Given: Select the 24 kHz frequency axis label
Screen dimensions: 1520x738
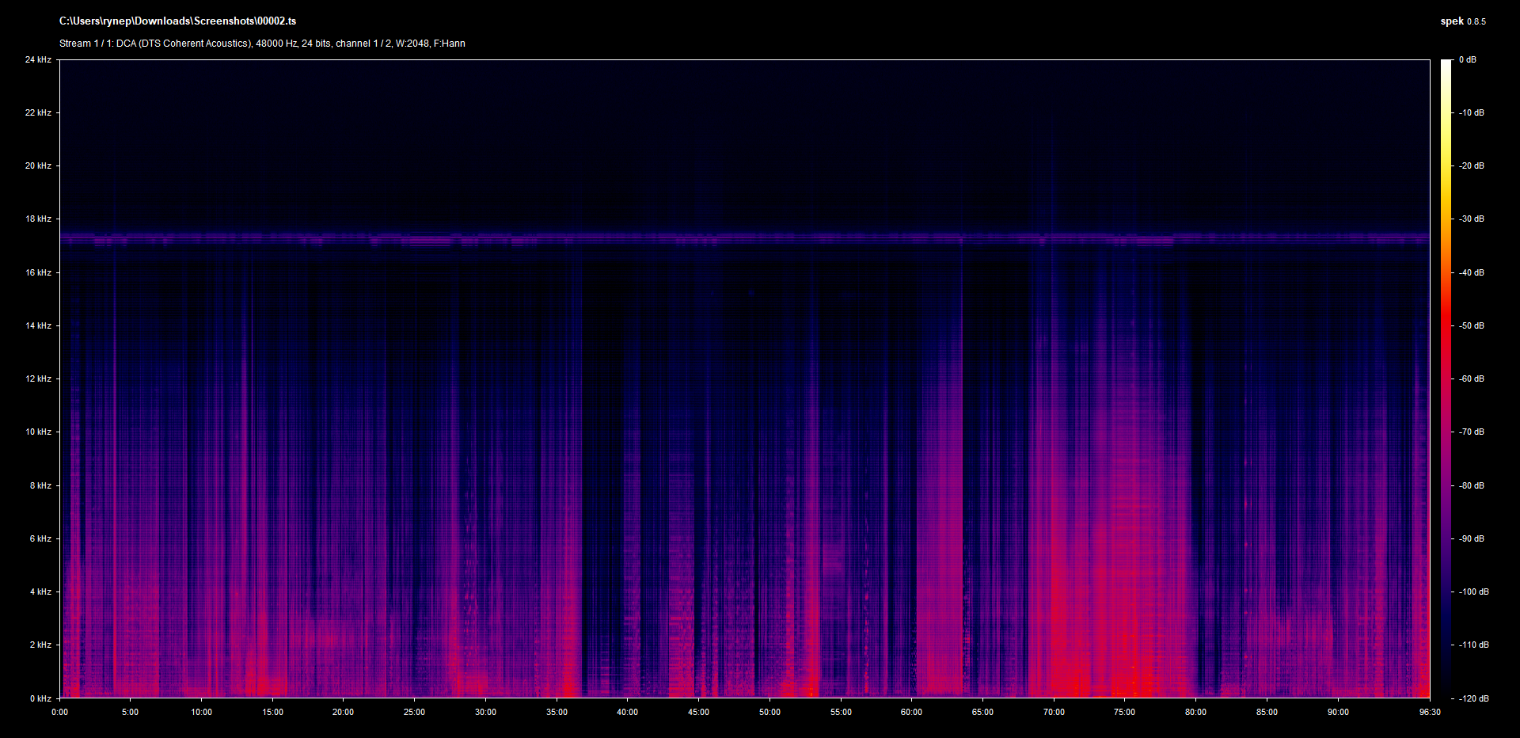Looking at the screenshot, I should point(38,59).
